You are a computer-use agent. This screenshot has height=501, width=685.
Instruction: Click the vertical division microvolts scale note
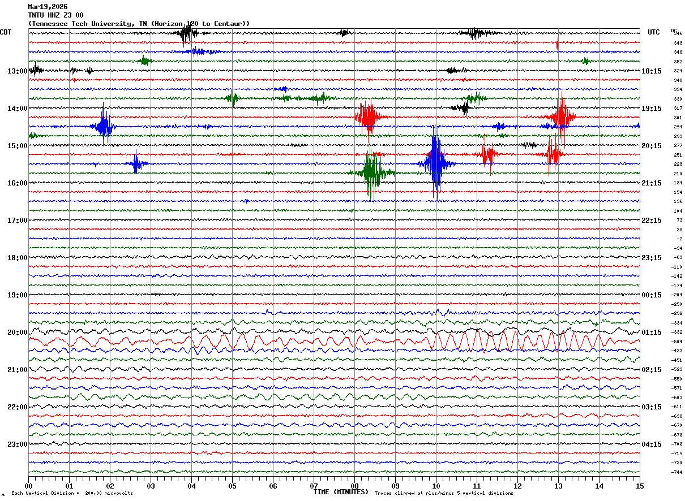72,494
